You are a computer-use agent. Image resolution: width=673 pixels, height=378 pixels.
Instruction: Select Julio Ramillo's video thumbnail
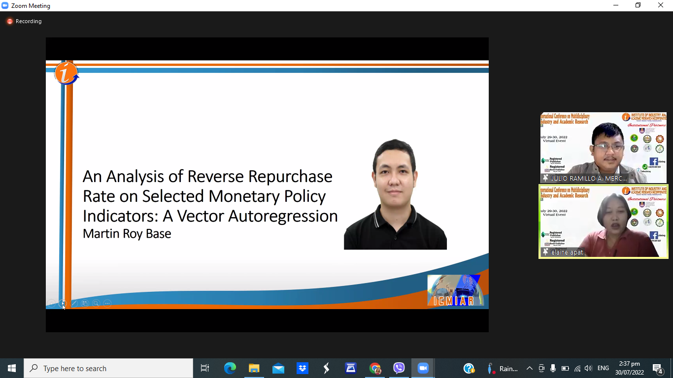pyautogui.click(x=603, y=148)
